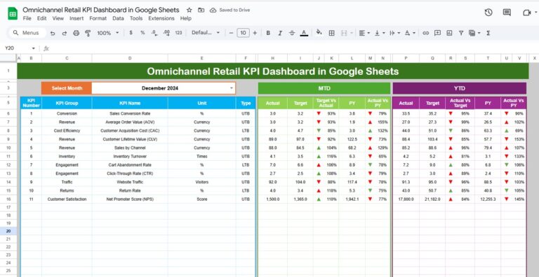The width and height of the screenshot is (539, 277).
Task: Insert chart using the toolbar icon
Action: click(449, 33)
